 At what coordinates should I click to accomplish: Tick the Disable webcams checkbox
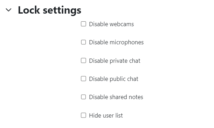(x=83, y=24)
